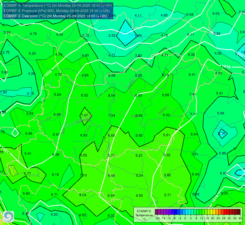
Task: Click the 8.18 dew point value
Action: [55, 174]
